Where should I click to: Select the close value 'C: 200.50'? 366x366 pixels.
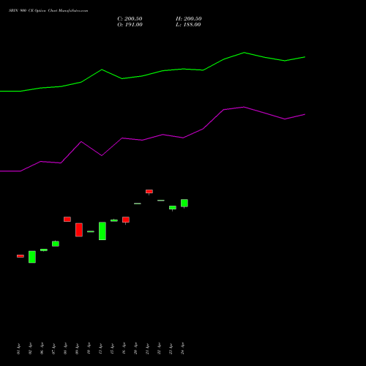(130, 19)
